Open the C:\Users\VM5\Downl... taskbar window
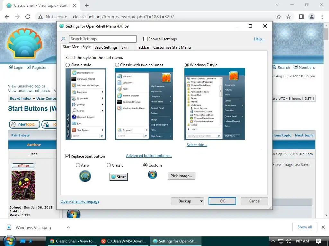 [x=124, y=241]
